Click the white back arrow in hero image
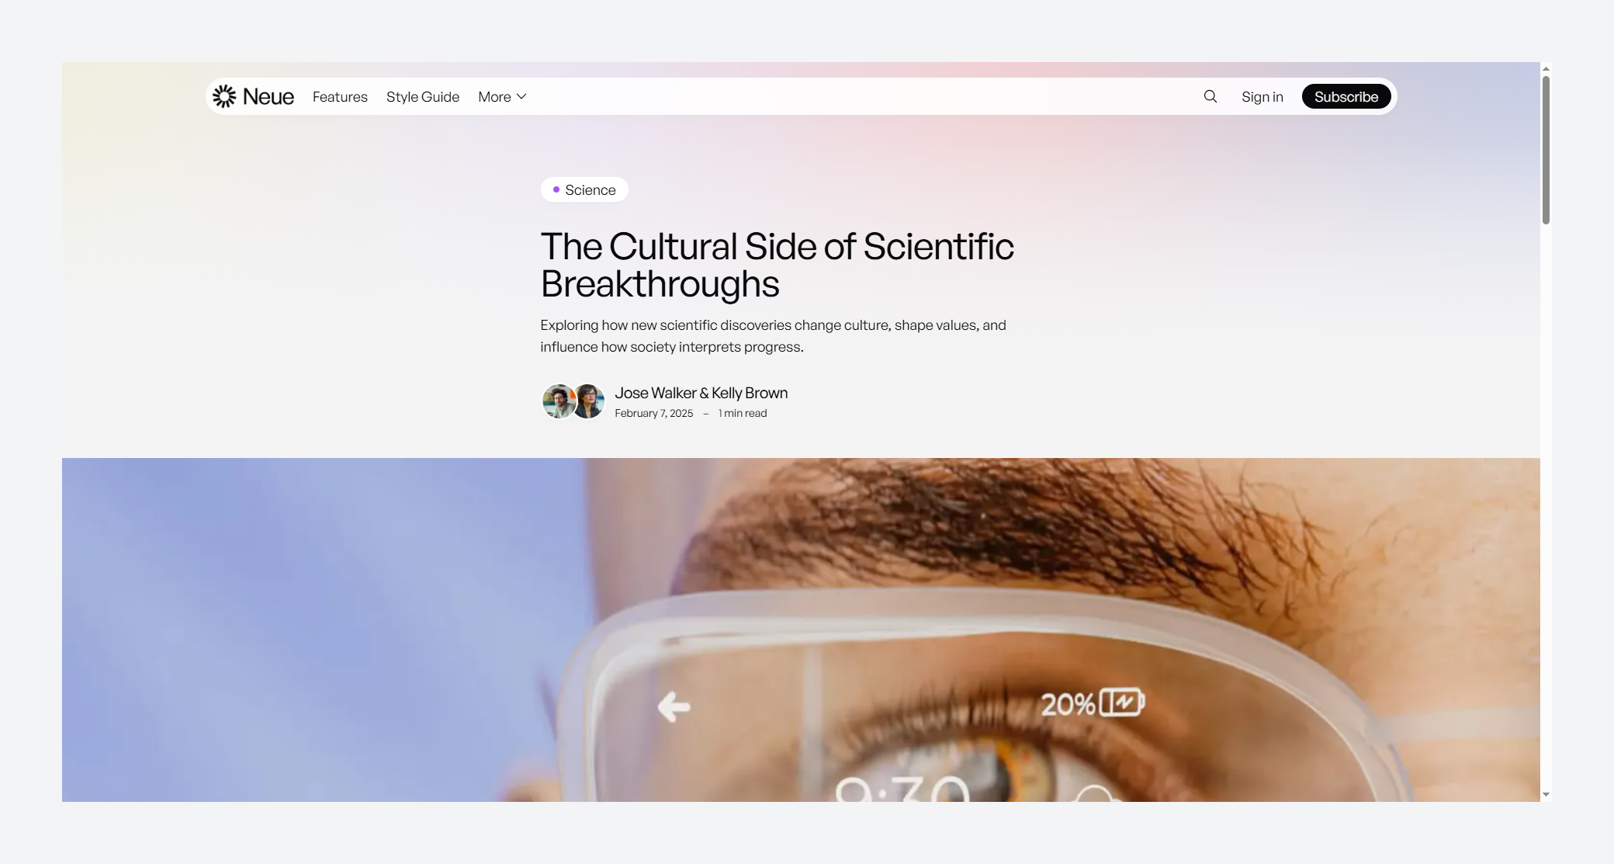Image resolution: width=1614 pixels, height=864 pixels. [674, 706]
